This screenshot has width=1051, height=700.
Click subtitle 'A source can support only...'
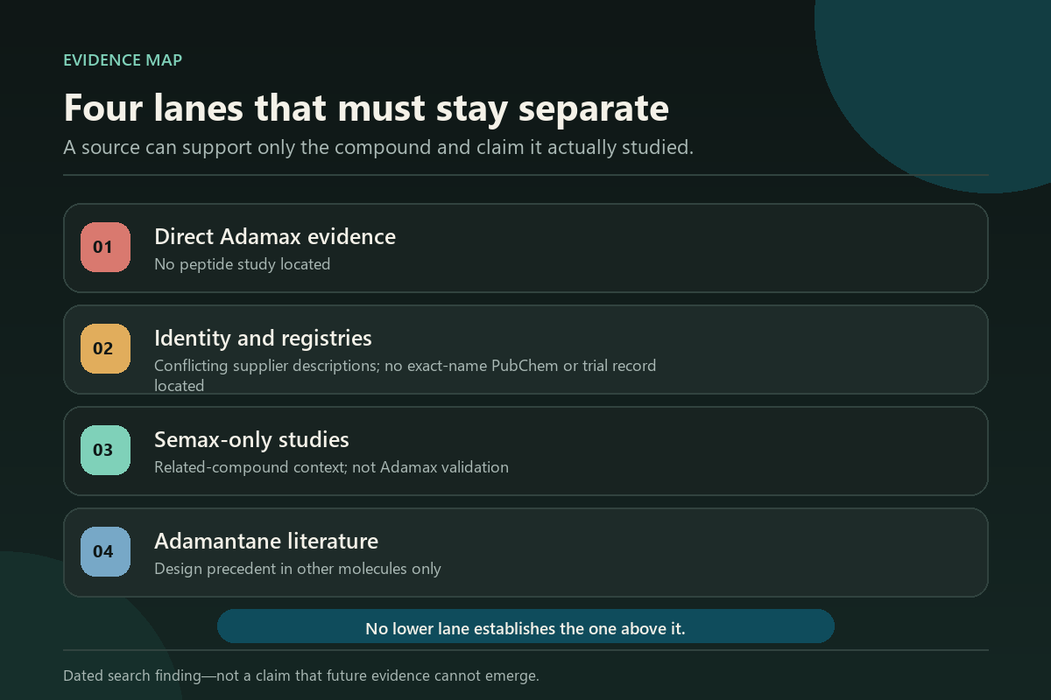point(378,147)
